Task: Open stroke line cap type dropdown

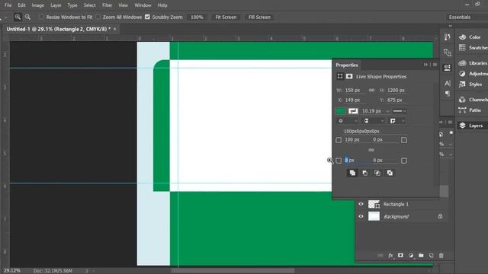Action: [374, 121]
